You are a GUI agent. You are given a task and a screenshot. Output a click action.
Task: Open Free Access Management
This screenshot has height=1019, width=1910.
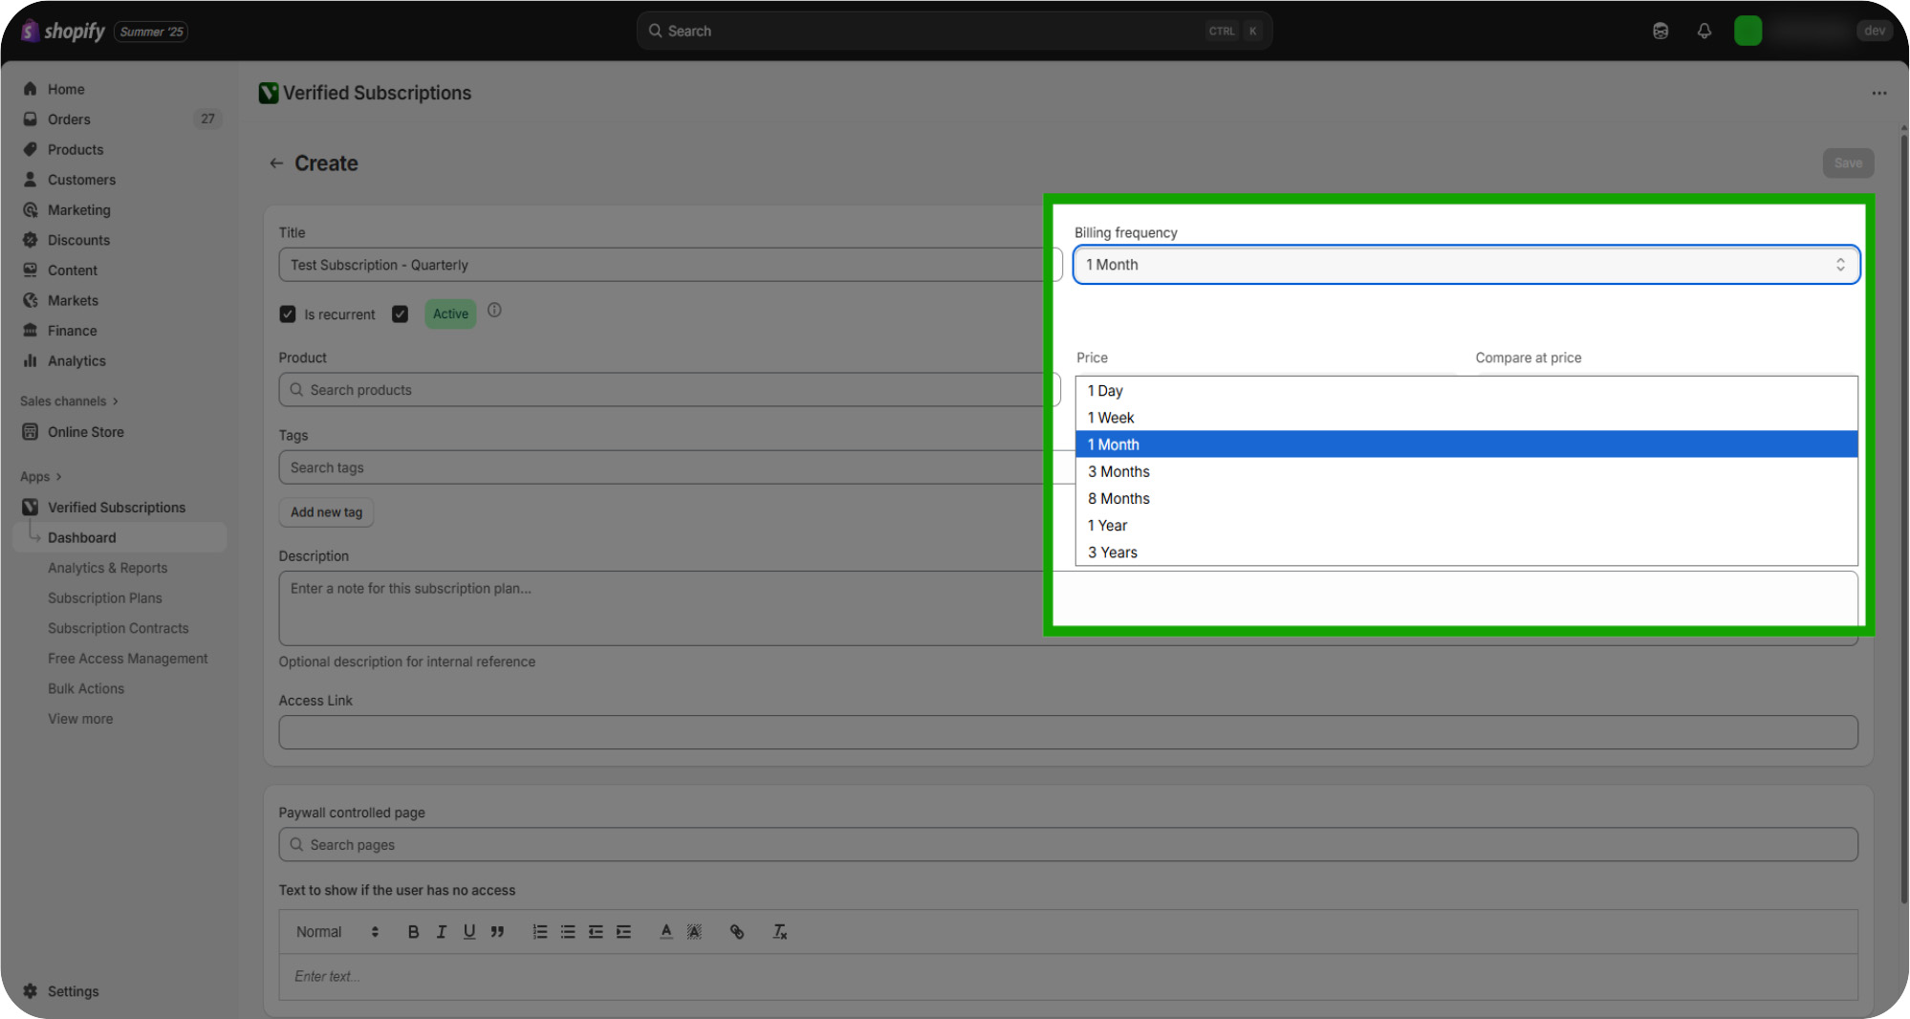point(128,659)
